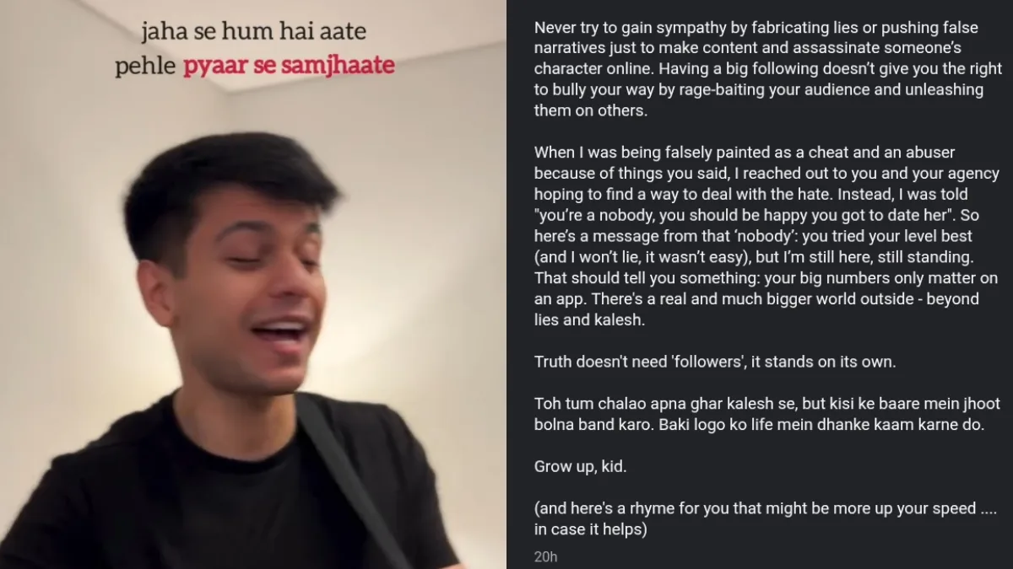
Task: Click the "in case it helps)" closing text
Action: point(591,530)
